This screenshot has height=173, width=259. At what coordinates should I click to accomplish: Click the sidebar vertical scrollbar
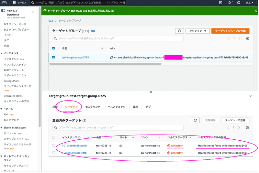39,67
